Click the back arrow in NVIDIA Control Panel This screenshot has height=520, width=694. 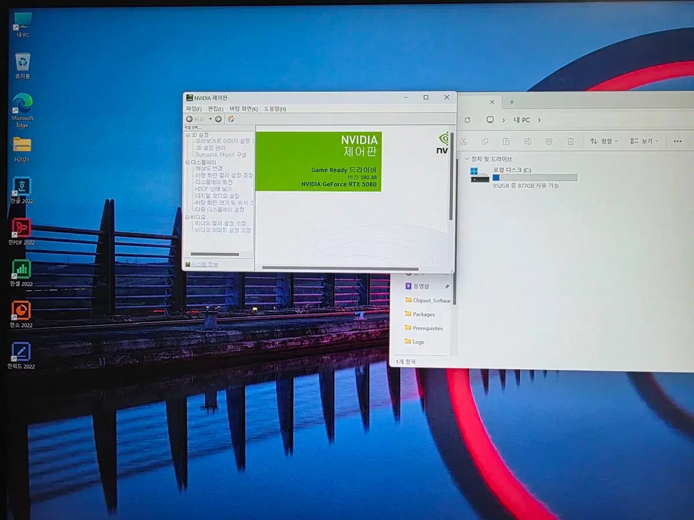pos(190,119)
